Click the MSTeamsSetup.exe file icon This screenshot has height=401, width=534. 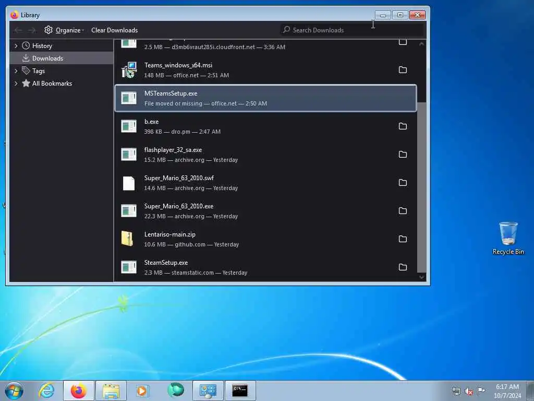point(129,98)
